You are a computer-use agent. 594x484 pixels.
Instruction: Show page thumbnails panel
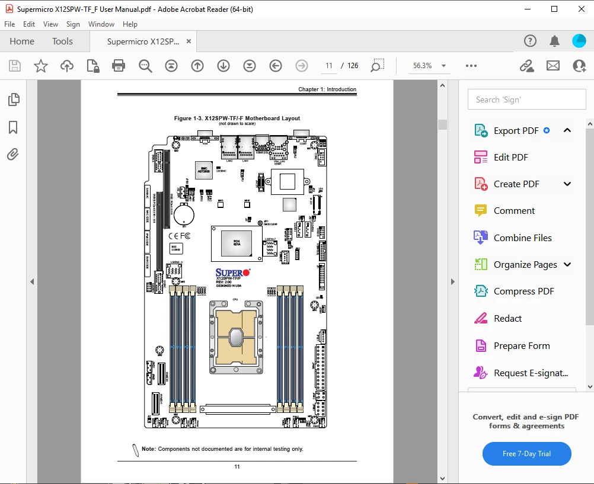[x=13, y=100]
